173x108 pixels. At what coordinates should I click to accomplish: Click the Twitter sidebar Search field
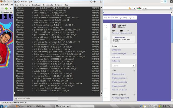[122, 66]
